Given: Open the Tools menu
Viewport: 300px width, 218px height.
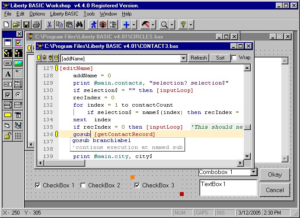Looking at the screenshot, I should 89,14.
